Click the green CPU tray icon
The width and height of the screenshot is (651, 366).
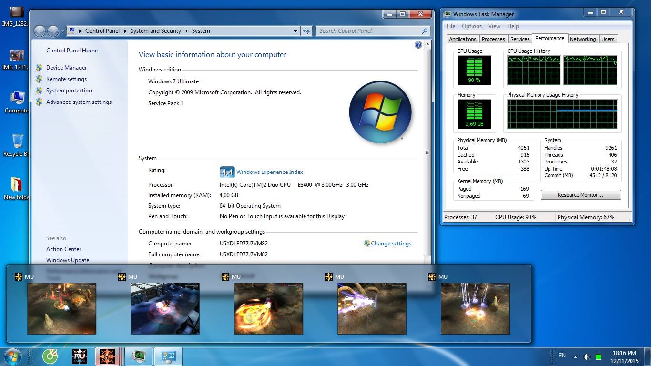point(599,356)
